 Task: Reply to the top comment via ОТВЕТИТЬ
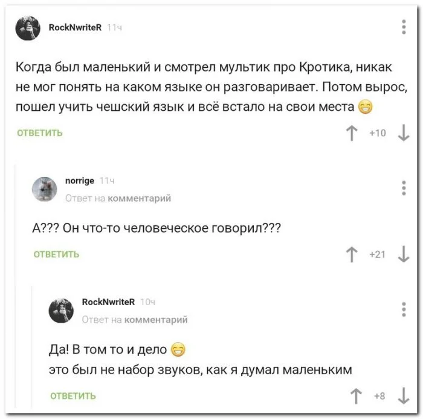tap(39, 133)
